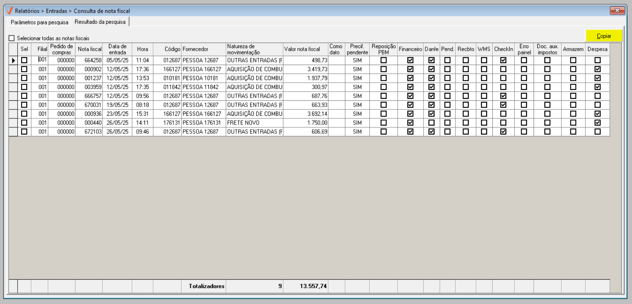
Task: Click the yellow Copiar button
Action: click(604, 36)
